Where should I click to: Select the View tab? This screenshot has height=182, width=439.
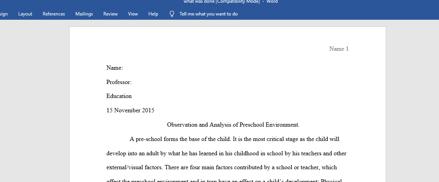[x=133, y=14]
